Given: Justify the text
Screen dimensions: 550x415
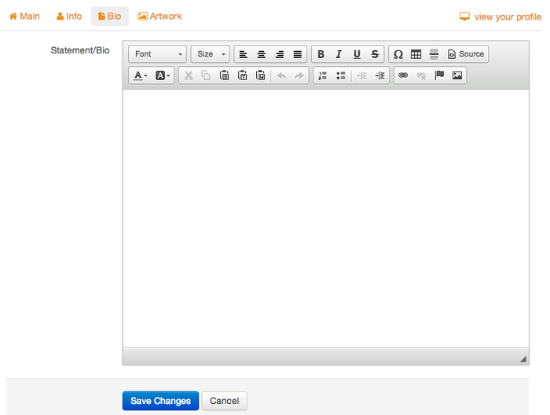Looking at the screenshot, I should click(298, 54).
